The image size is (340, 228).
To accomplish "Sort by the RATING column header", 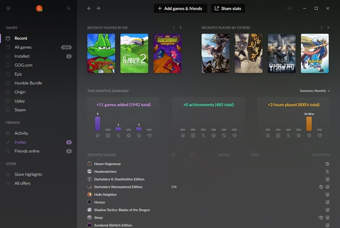I will [x=224, y=155].
